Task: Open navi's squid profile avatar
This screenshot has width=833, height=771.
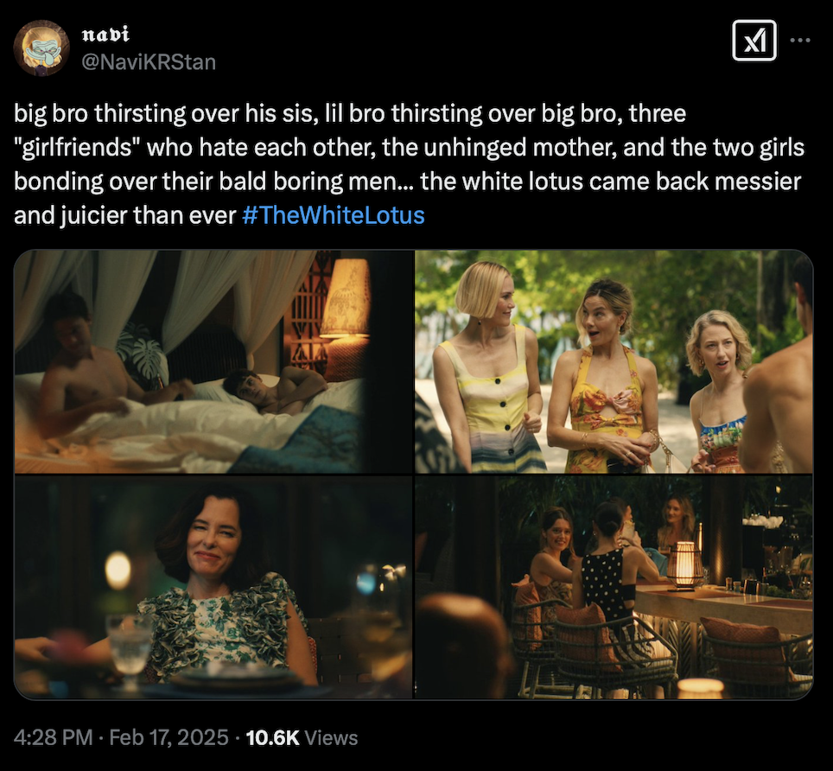Action: coord(41,48)
